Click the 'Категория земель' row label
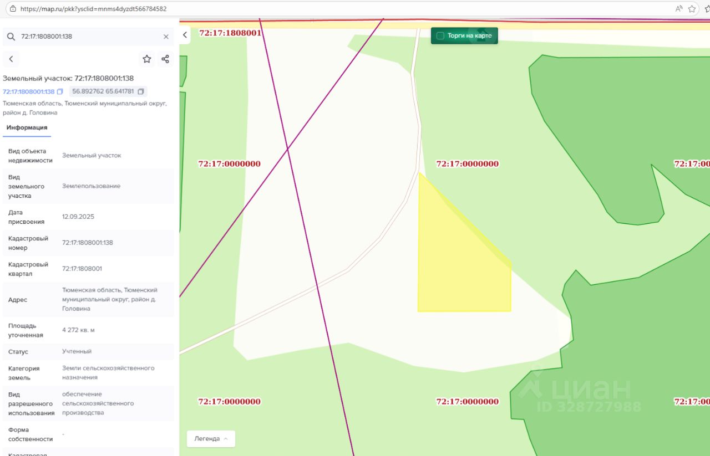 24,373
